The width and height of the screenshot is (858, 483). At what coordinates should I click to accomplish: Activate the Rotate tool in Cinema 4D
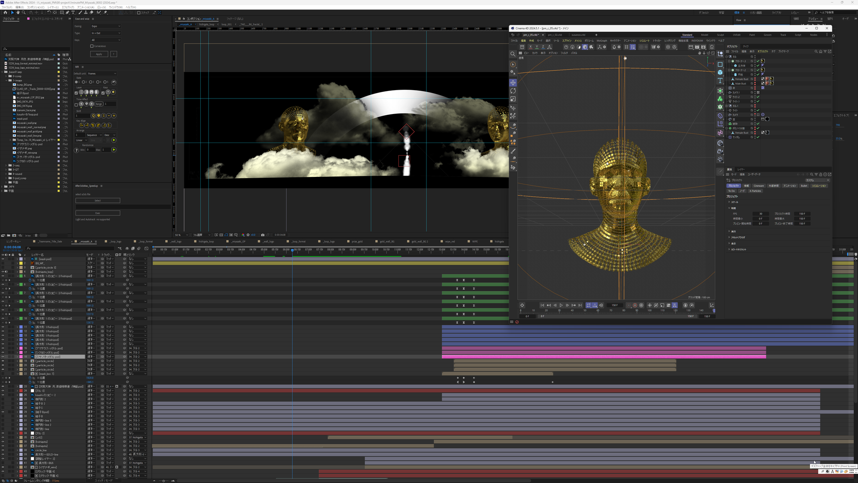513,91
